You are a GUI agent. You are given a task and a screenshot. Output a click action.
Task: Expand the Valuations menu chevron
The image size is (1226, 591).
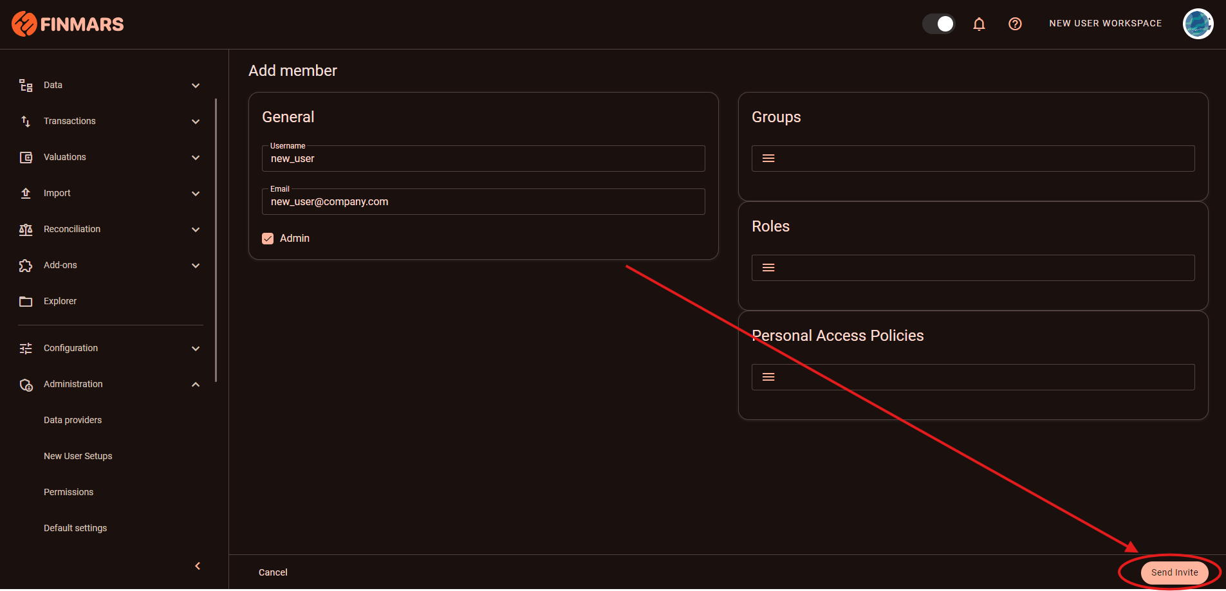click(x=196, y=158)
